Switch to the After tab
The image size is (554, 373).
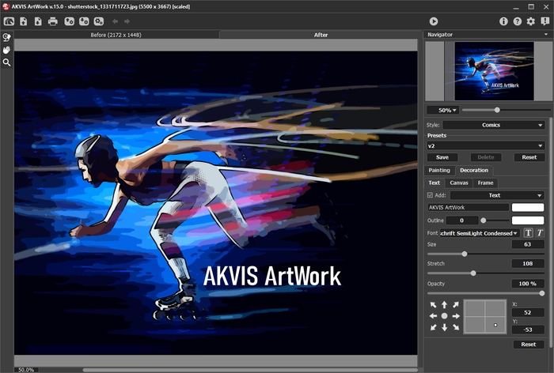point(321,35)
